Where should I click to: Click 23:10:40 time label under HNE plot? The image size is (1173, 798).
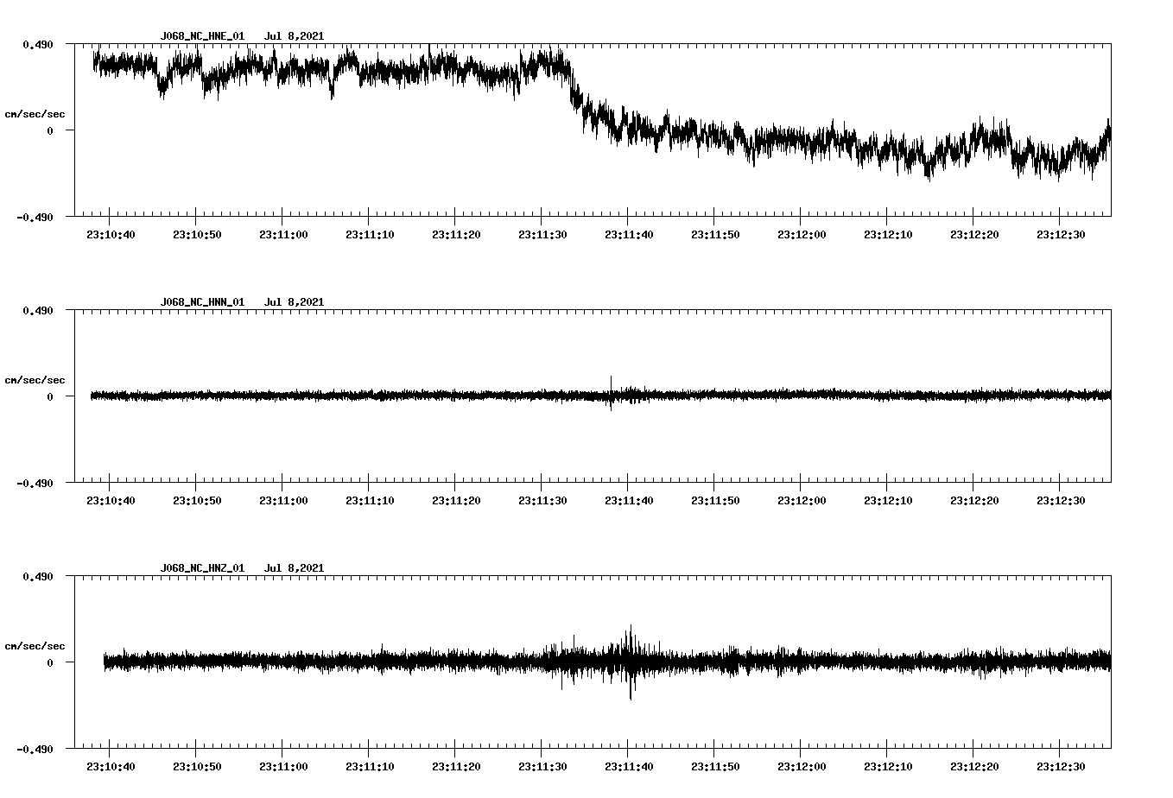click(x=111, y=235)
